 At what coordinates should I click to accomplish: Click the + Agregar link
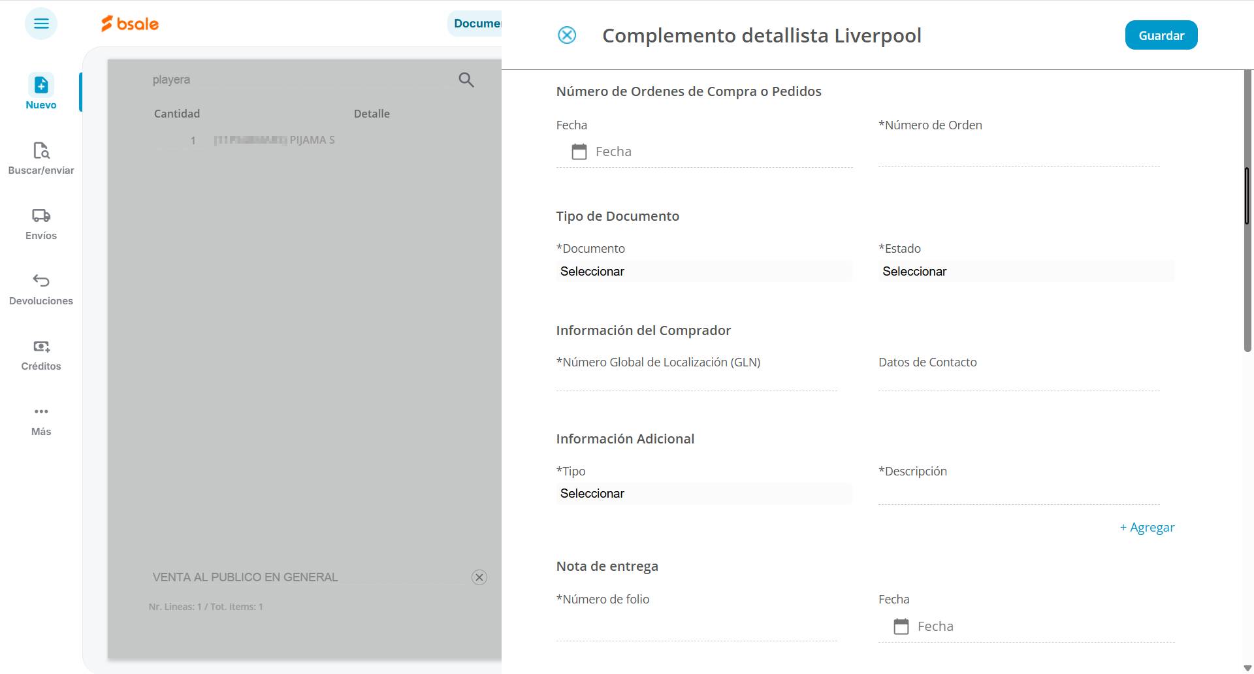tap(1147, 527)
